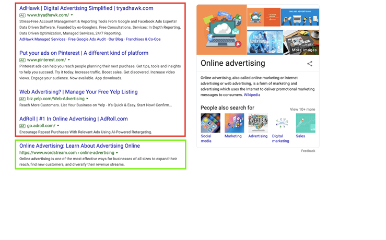Open Free Google Ads Audit sitelink
The width and height of the screenshot is (386, 240).
tap(87, 39)
